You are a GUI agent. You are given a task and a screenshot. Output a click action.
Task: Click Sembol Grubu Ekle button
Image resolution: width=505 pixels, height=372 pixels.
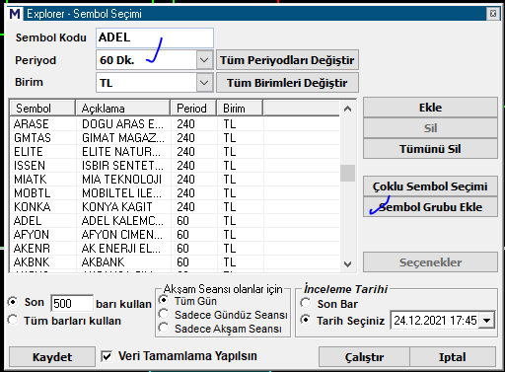430,207
